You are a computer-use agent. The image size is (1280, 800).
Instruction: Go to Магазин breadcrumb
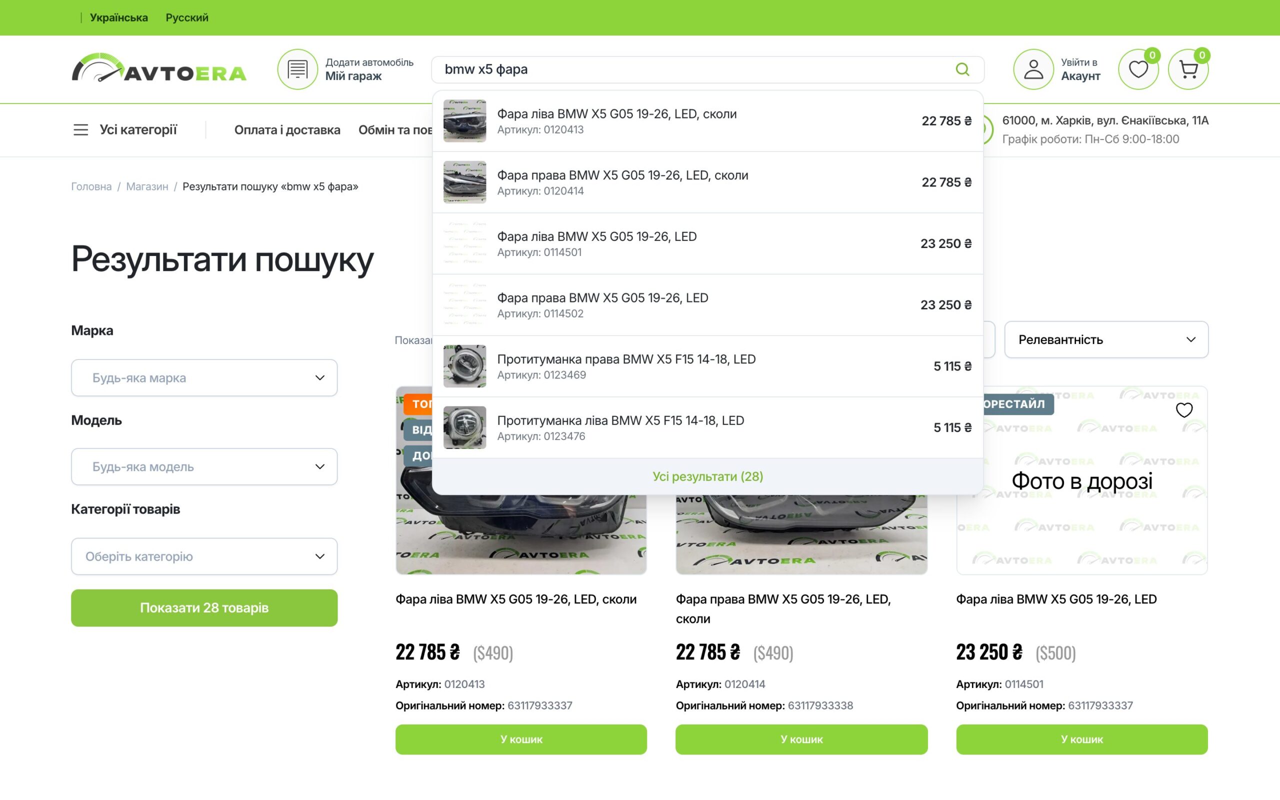click(147, 186)
